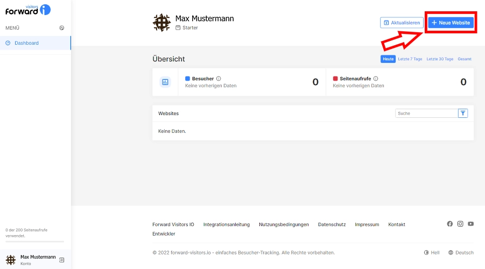Click the '0 der 200 Seitenaufrufe verwendet' text
Screen dimensions: 485x269
point(26,233)
